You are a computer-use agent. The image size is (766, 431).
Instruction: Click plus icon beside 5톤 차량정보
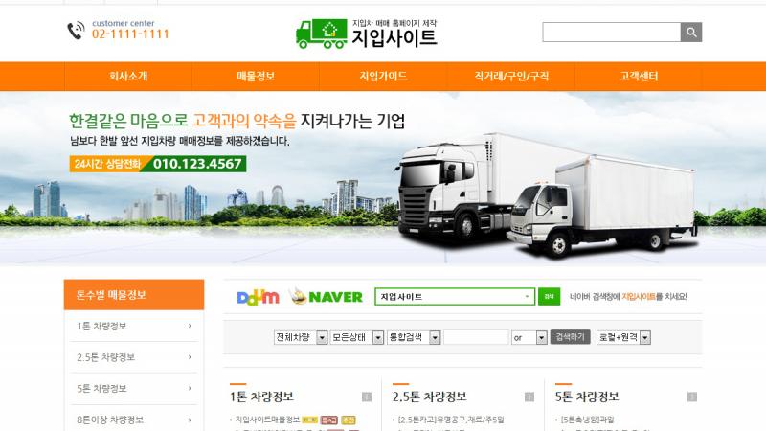coord(691,397)
